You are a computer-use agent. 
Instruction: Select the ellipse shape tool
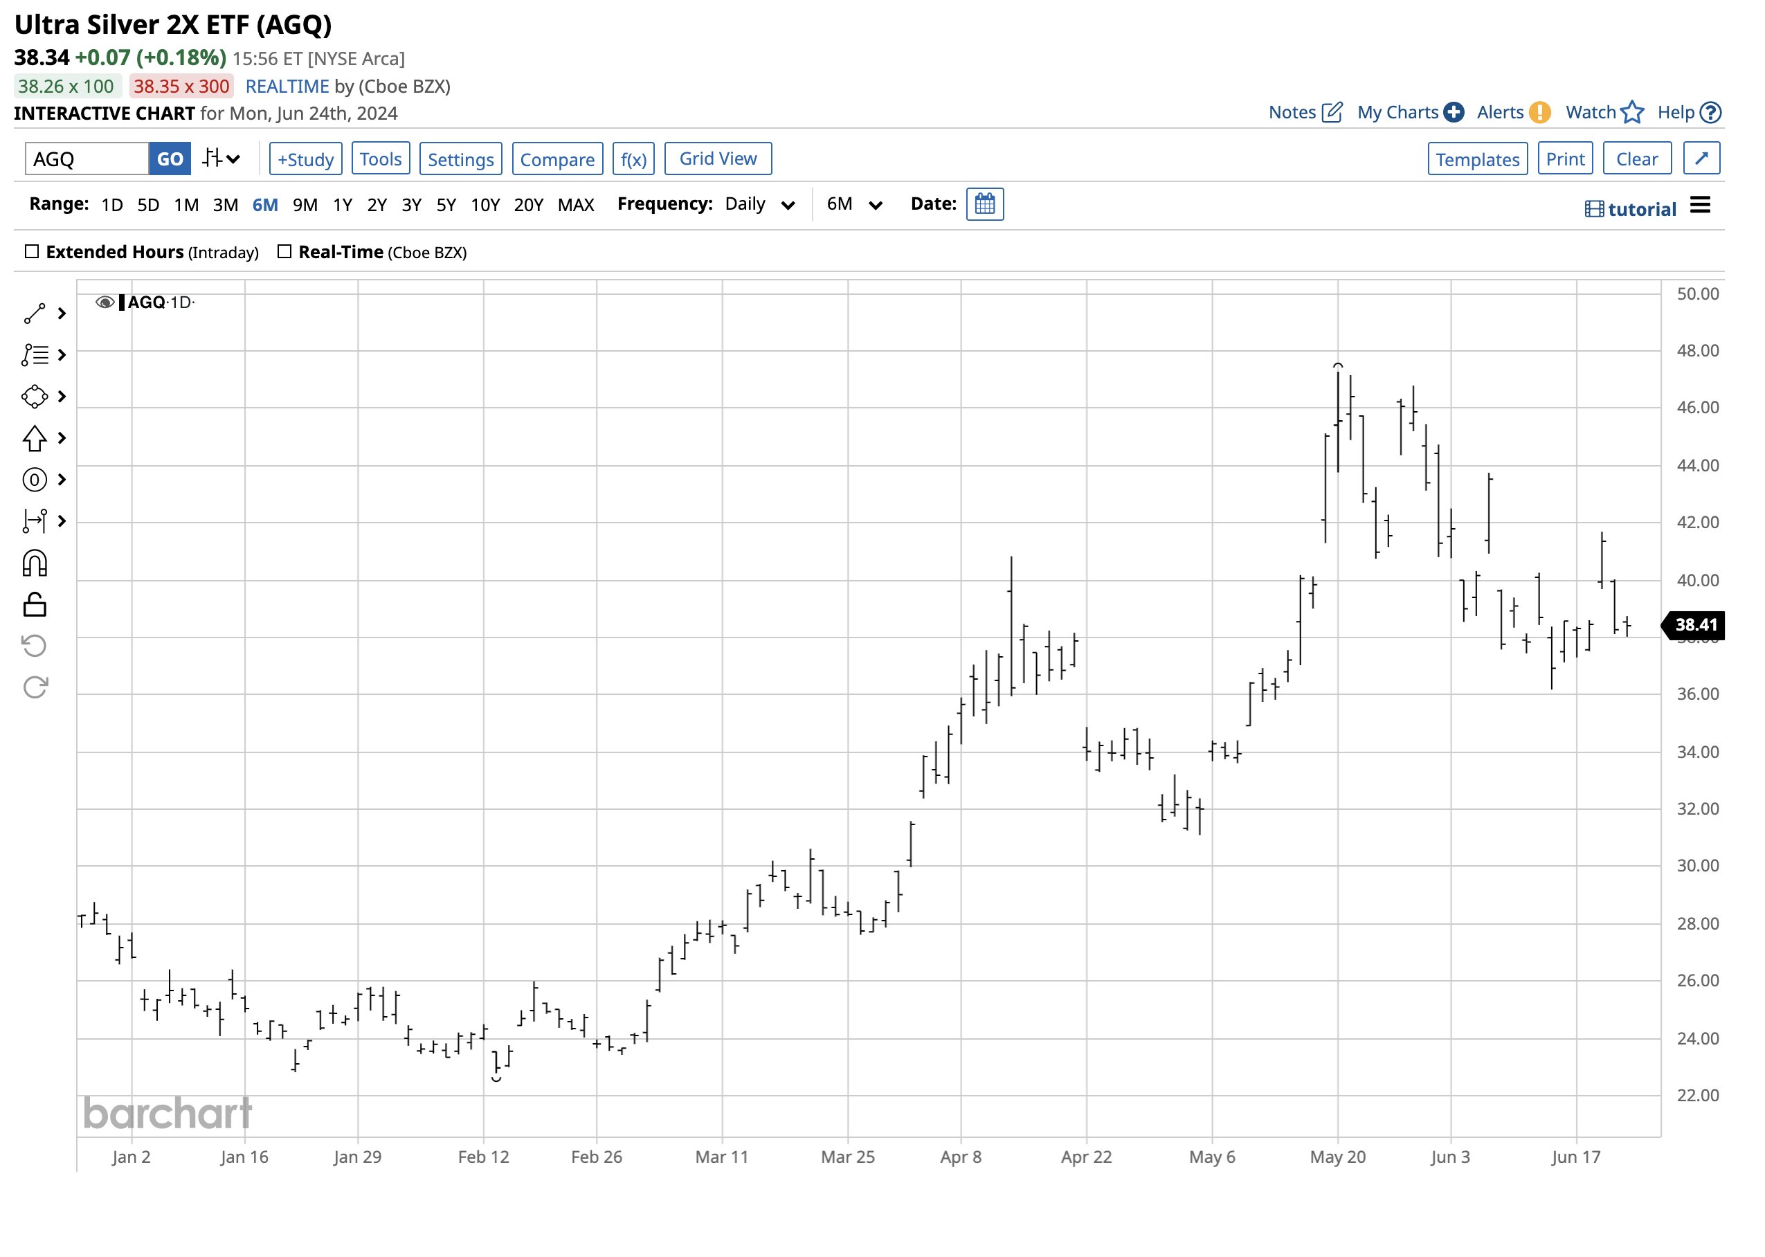34,397
